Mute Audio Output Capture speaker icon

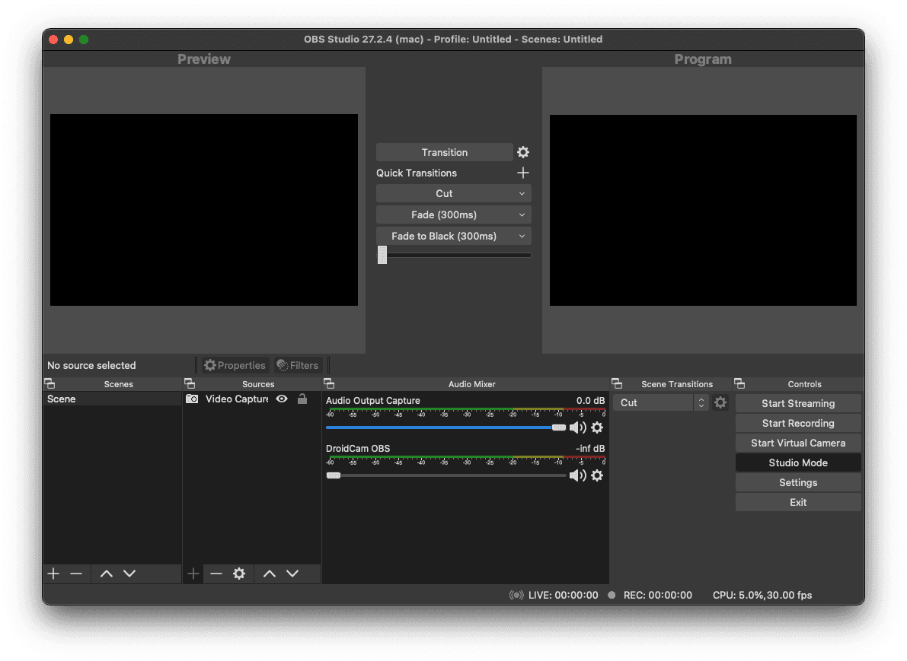[x=578, y=427]
